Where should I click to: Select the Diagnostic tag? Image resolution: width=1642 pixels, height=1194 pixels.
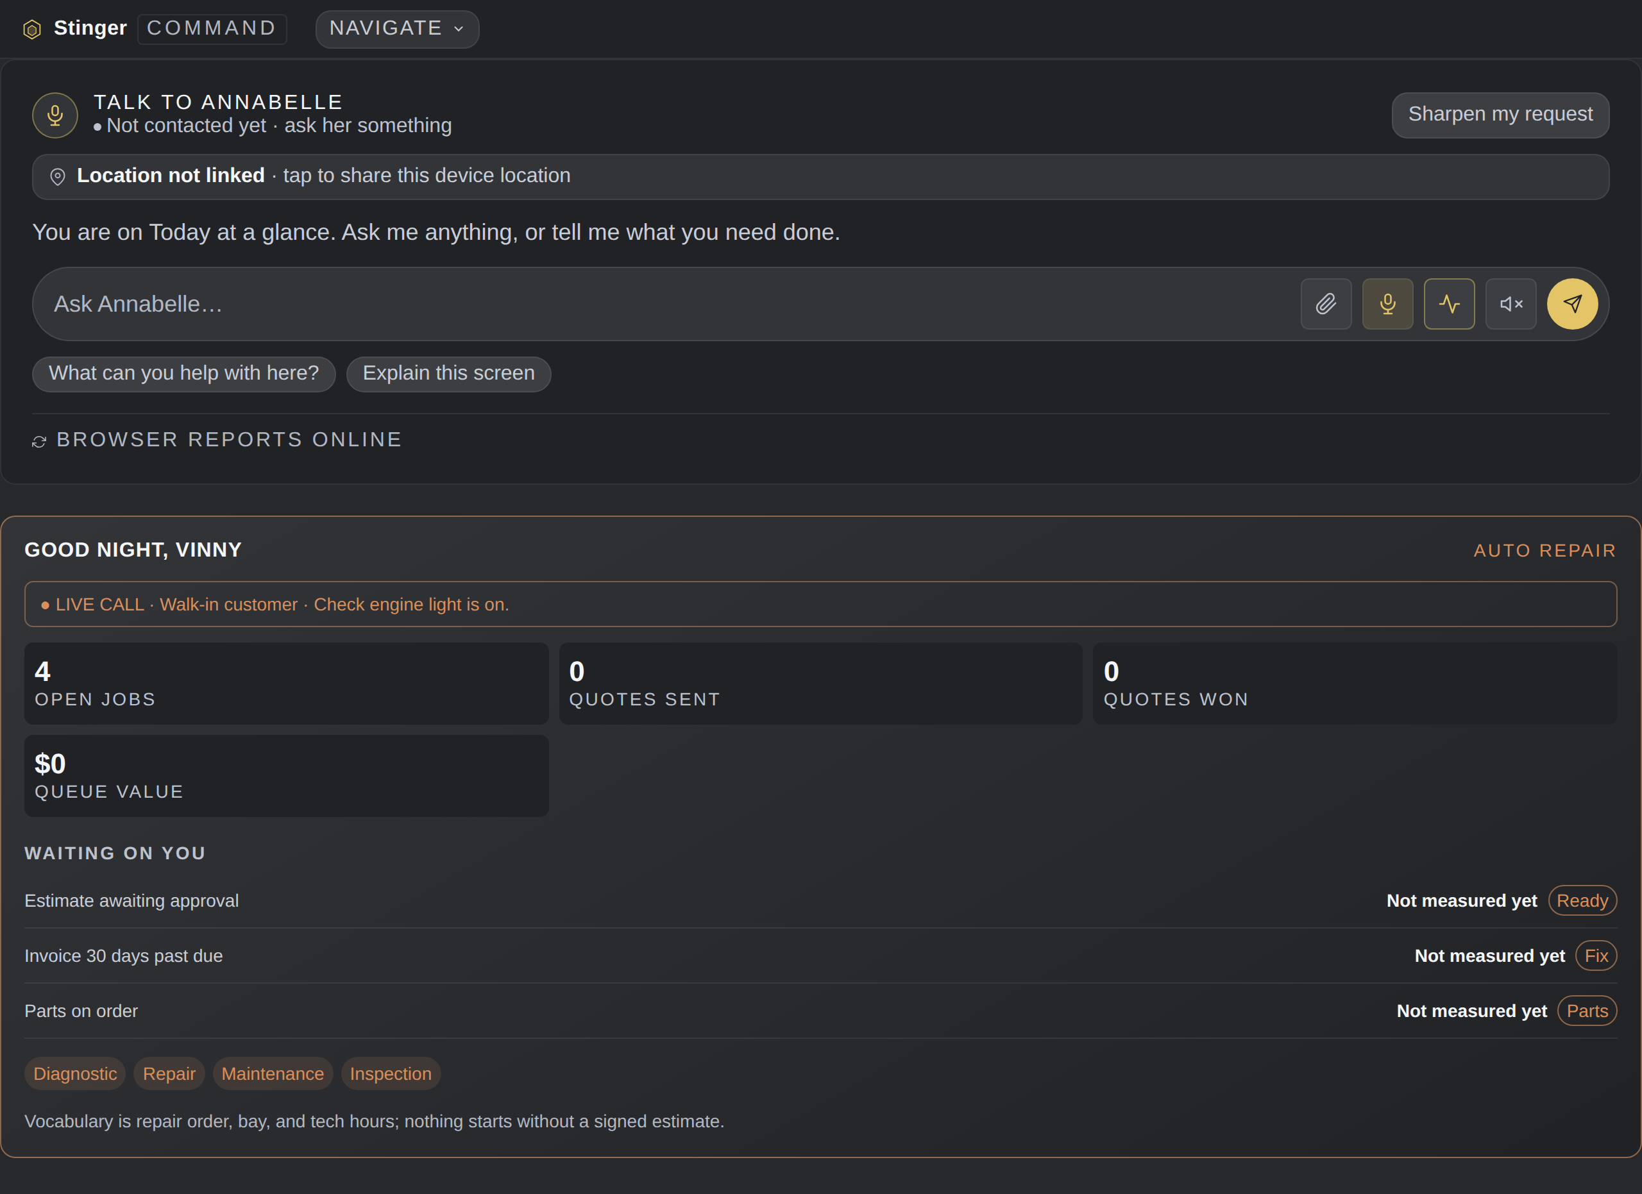pyautogui.click(x=75, y=1074)
